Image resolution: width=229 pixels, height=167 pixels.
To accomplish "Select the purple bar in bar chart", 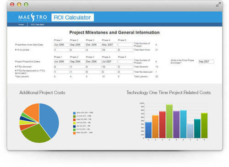I will click(x=176, y=124).
